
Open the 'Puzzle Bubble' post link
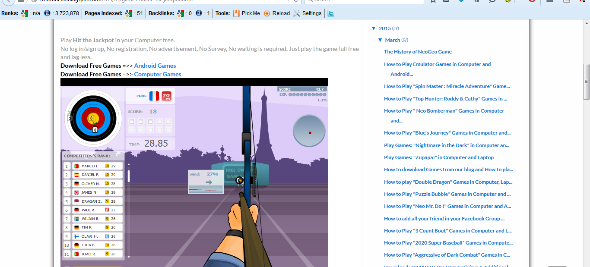coord(447,194)
